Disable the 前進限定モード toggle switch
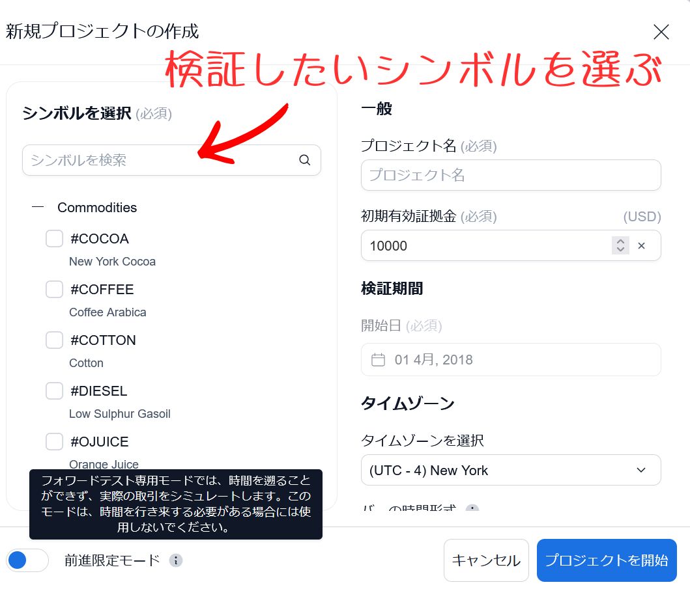The width and height of the screenshot is (690, 589). pos(27,560)
